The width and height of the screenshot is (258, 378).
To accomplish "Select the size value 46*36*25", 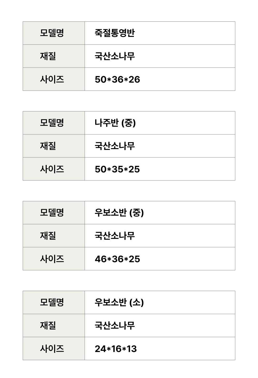I will click(117, 259).
